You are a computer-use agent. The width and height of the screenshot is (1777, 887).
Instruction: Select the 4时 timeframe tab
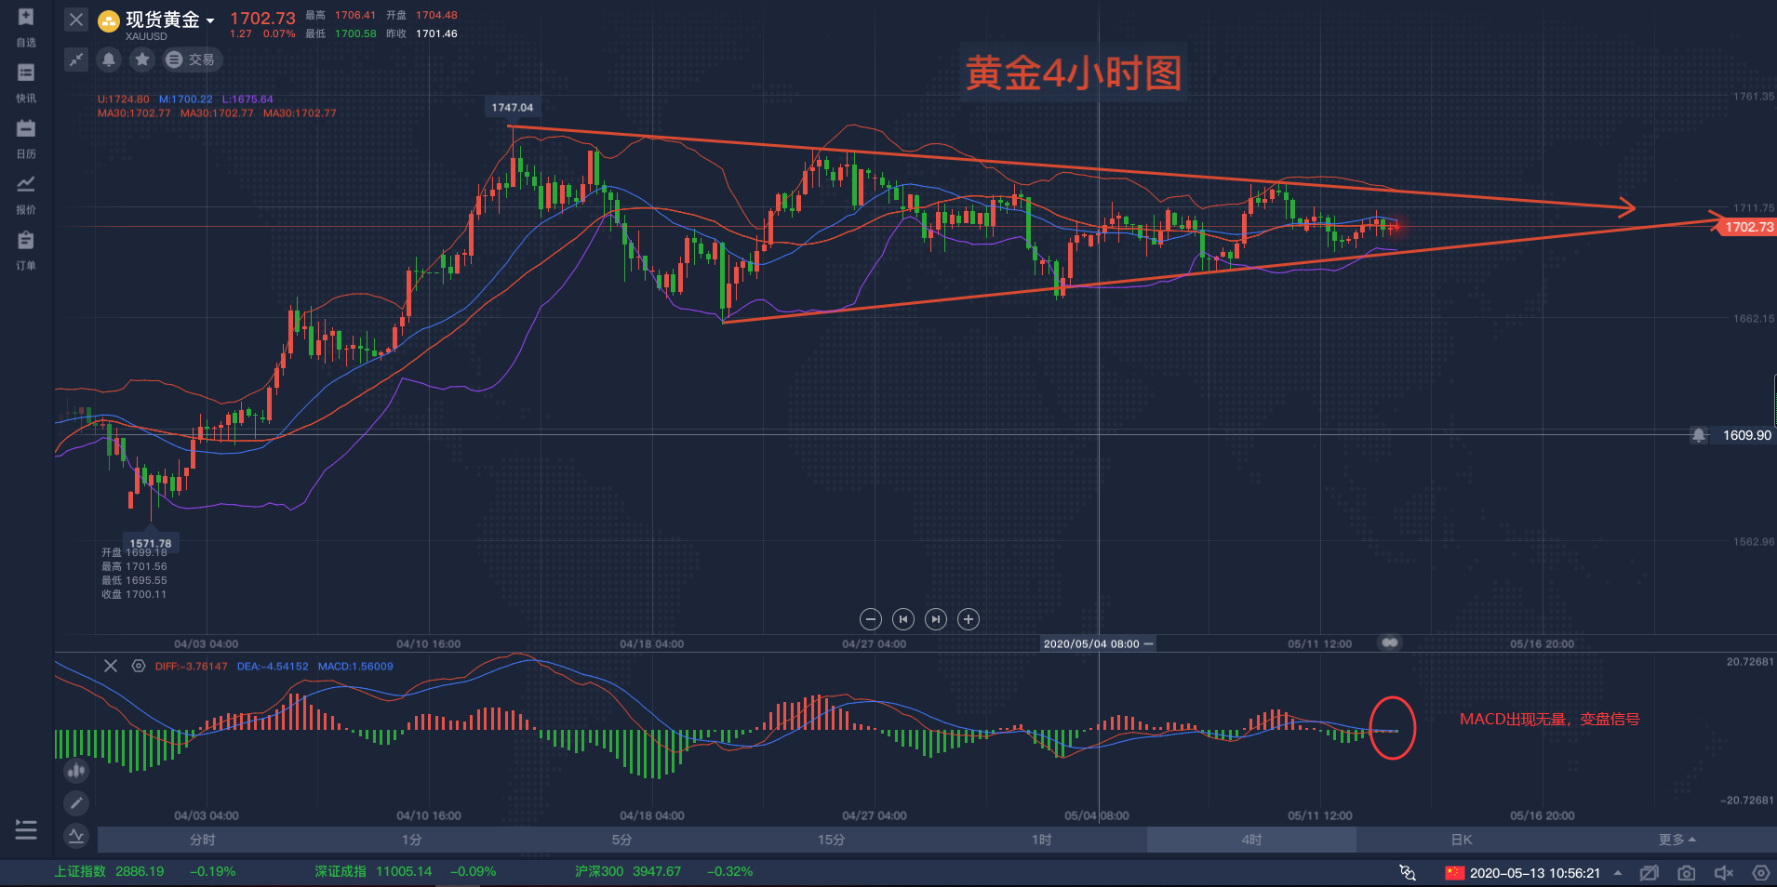[1251, 840]
